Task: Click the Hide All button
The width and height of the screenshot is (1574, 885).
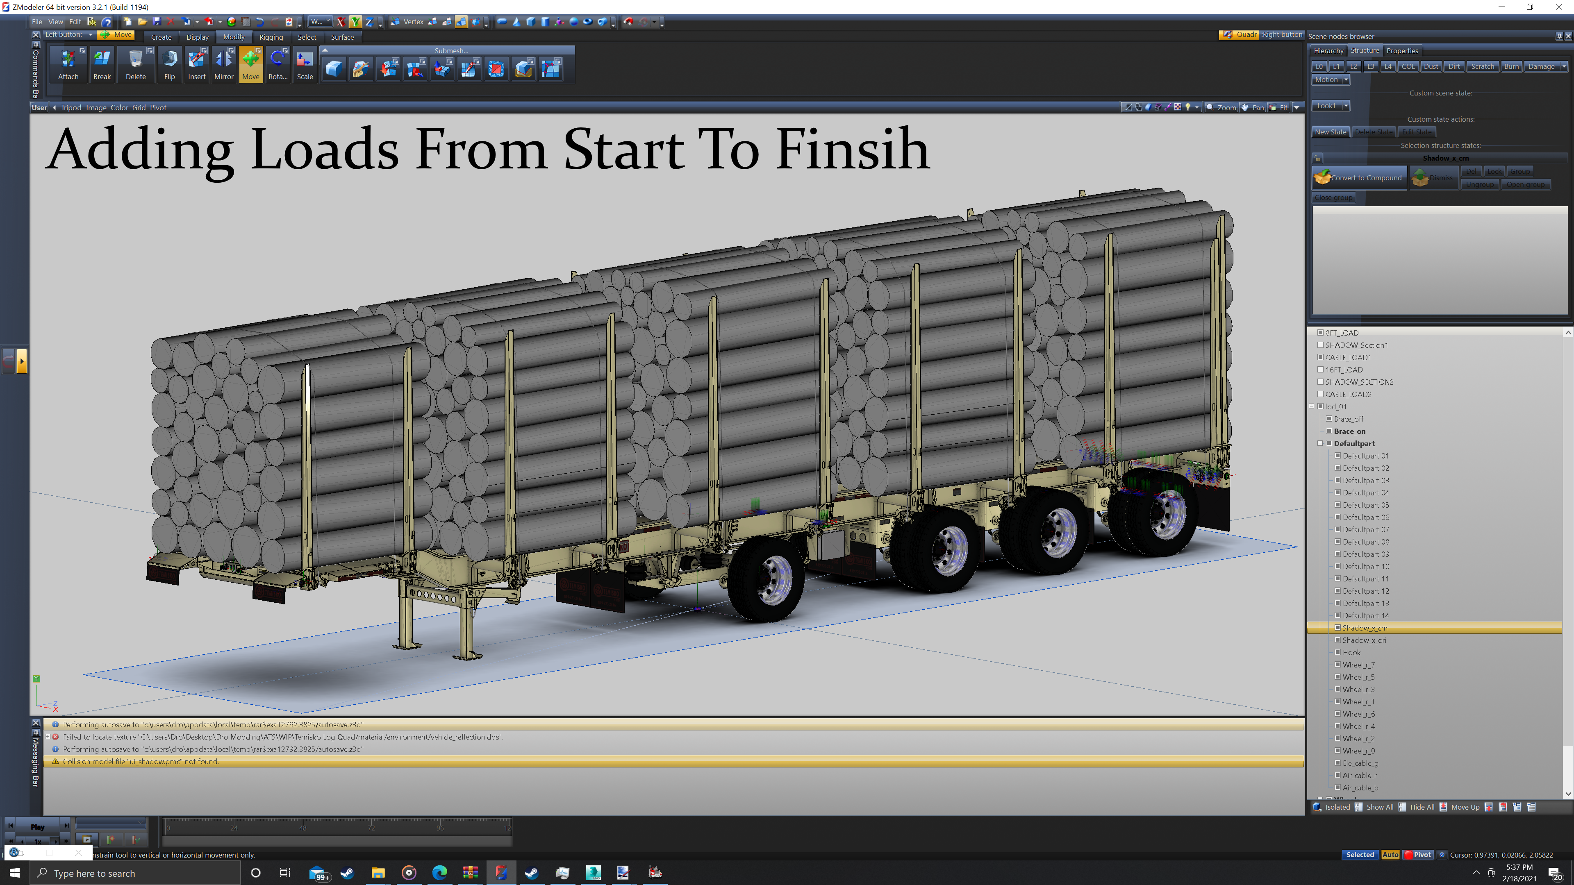Action: click(1416, 807)
